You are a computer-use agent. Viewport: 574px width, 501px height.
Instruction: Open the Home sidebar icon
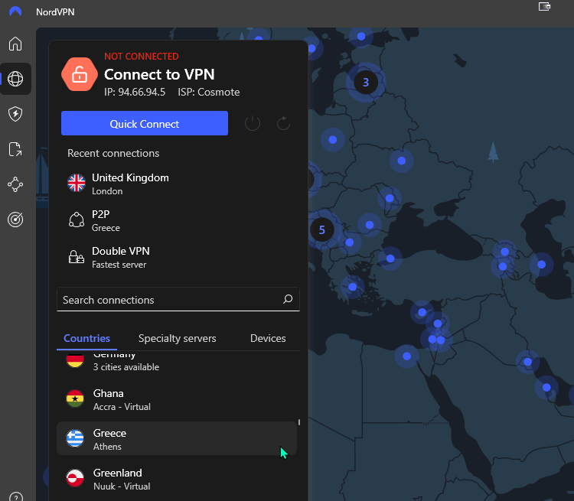(15, 44)
